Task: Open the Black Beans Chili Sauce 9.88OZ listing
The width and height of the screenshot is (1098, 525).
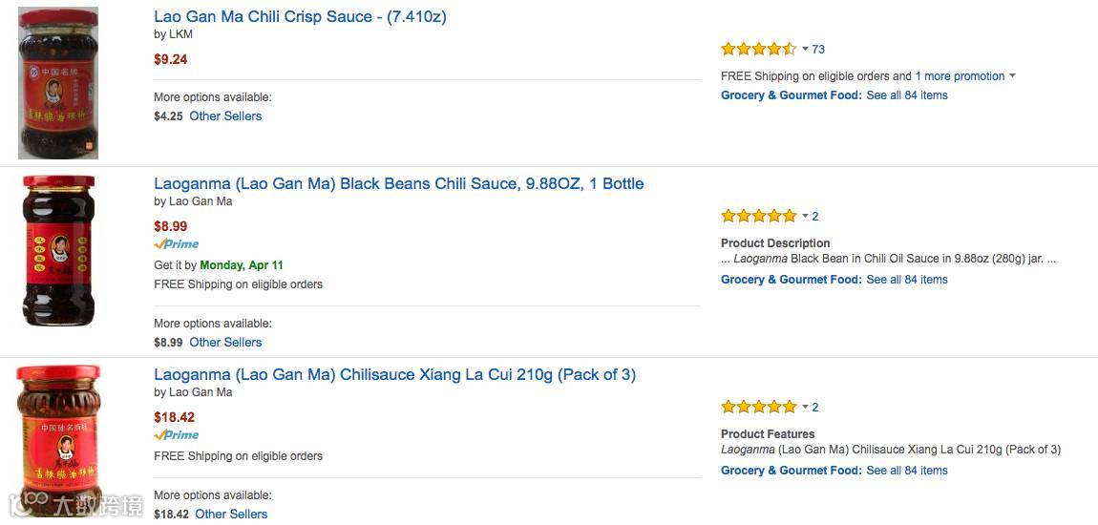Action: coord(398,183)
